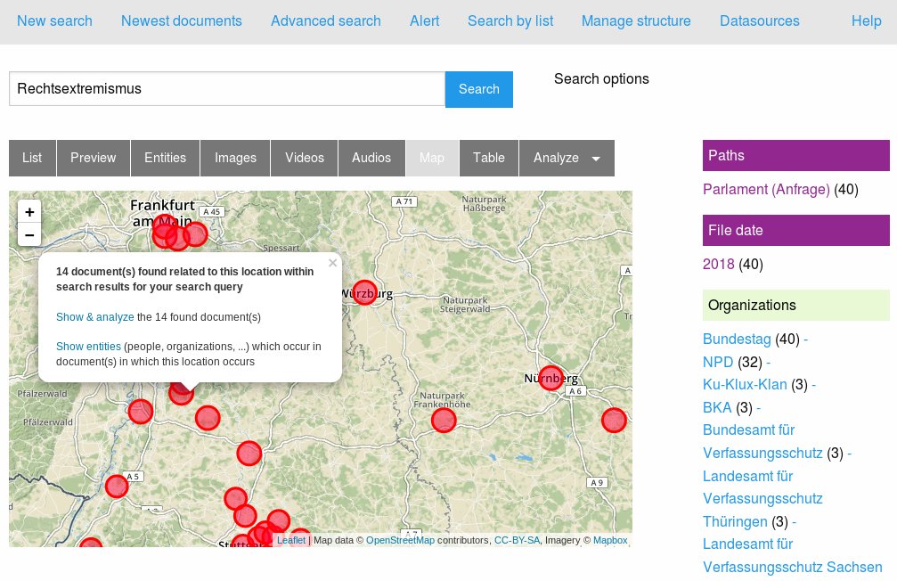Exclude NPD with its minus link
Image resolution: width=897 pixels, height=581 pixels.
[x=769, y=363]
